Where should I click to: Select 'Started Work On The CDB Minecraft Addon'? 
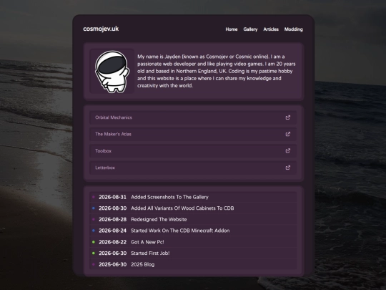(x=180, y=231)
